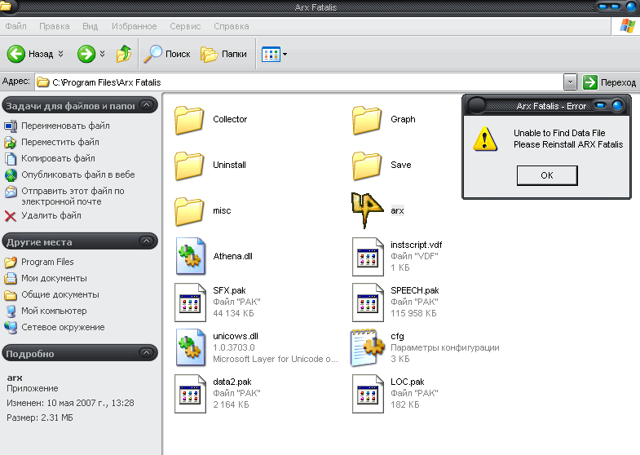The image size is (640, 455).
Task: Click the red delete X icon
Action: pyautogui.click(x=11, y=216)
